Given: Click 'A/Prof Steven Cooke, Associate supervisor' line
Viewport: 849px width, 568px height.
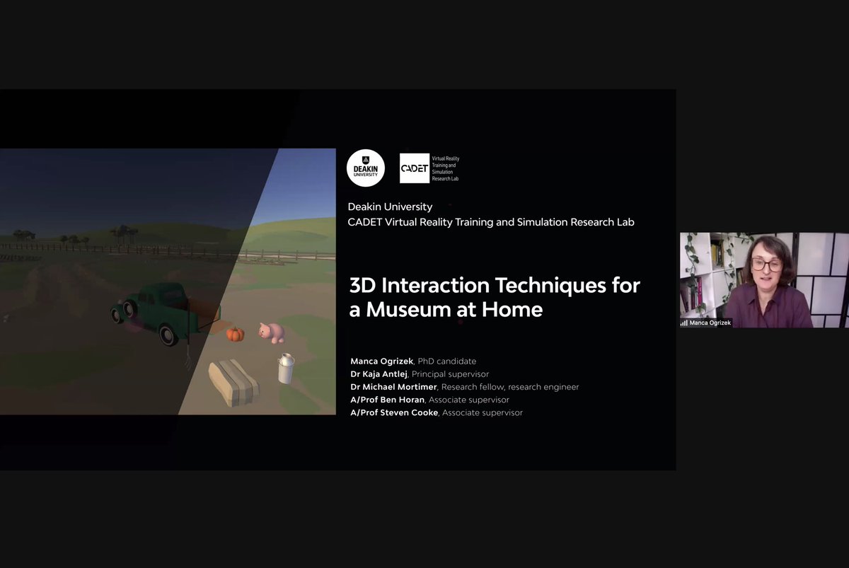Looking at the screenshot, I should 437,412.
